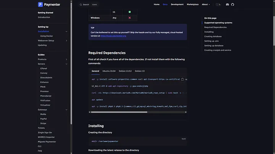
Task: Open the Convoy server guide
Action: coord(44,73)
